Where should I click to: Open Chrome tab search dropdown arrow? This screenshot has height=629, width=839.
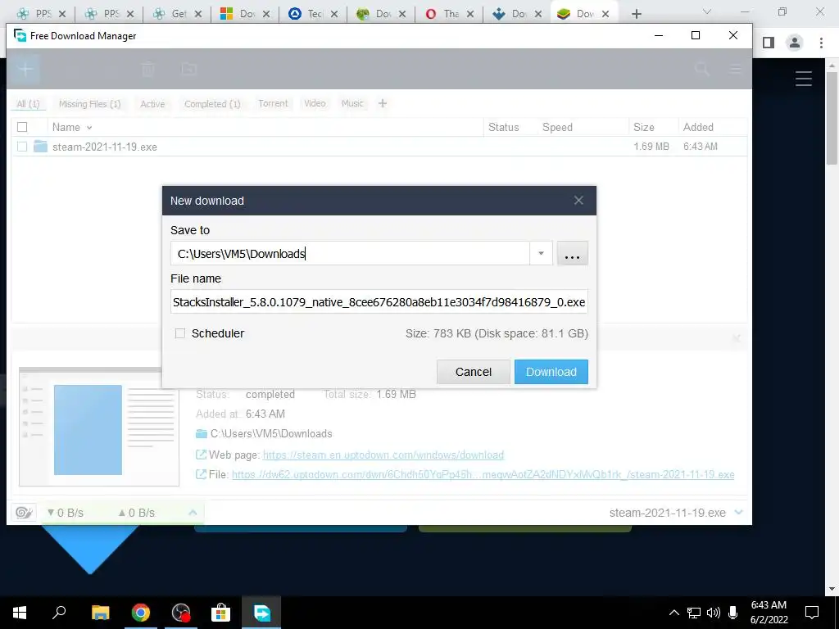point(707,11)
